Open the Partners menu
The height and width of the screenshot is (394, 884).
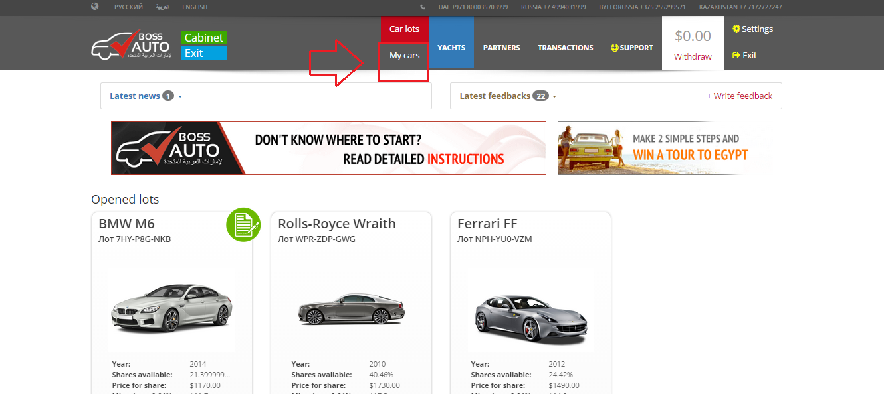coord(501,48)
